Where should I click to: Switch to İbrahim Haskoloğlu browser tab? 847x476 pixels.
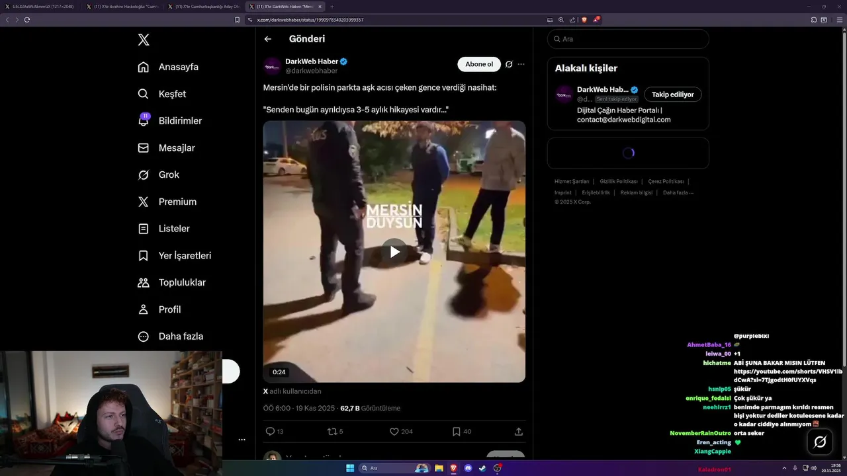[x=122, y=6]
